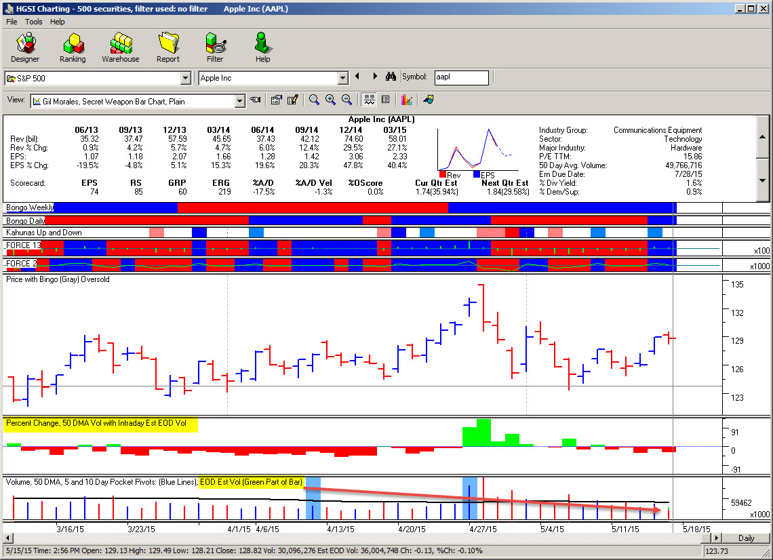773x560 pixels.
Task: Click the Cur Qtr Est value
Action: click(437, 192)
